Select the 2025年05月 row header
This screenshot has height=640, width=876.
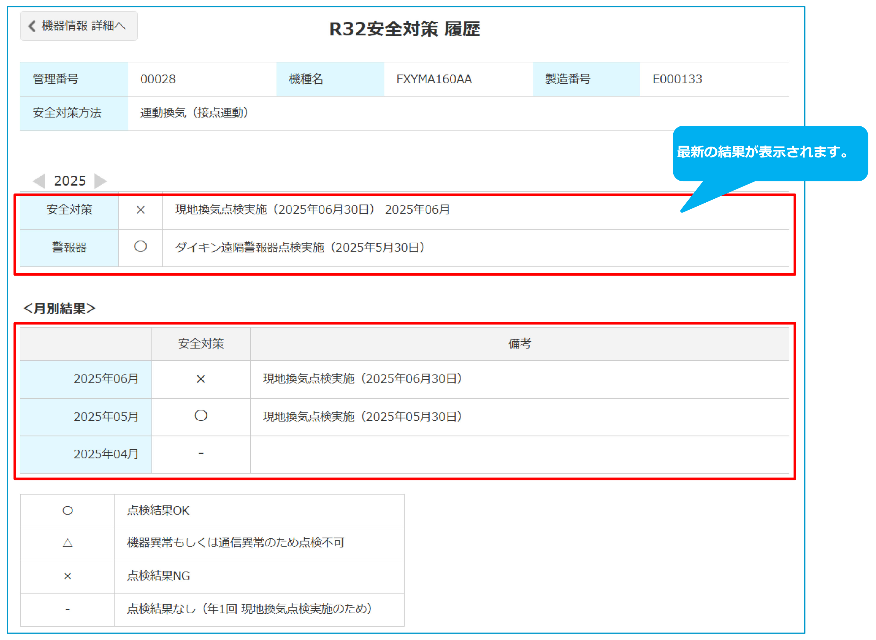[x=106, y=417]
